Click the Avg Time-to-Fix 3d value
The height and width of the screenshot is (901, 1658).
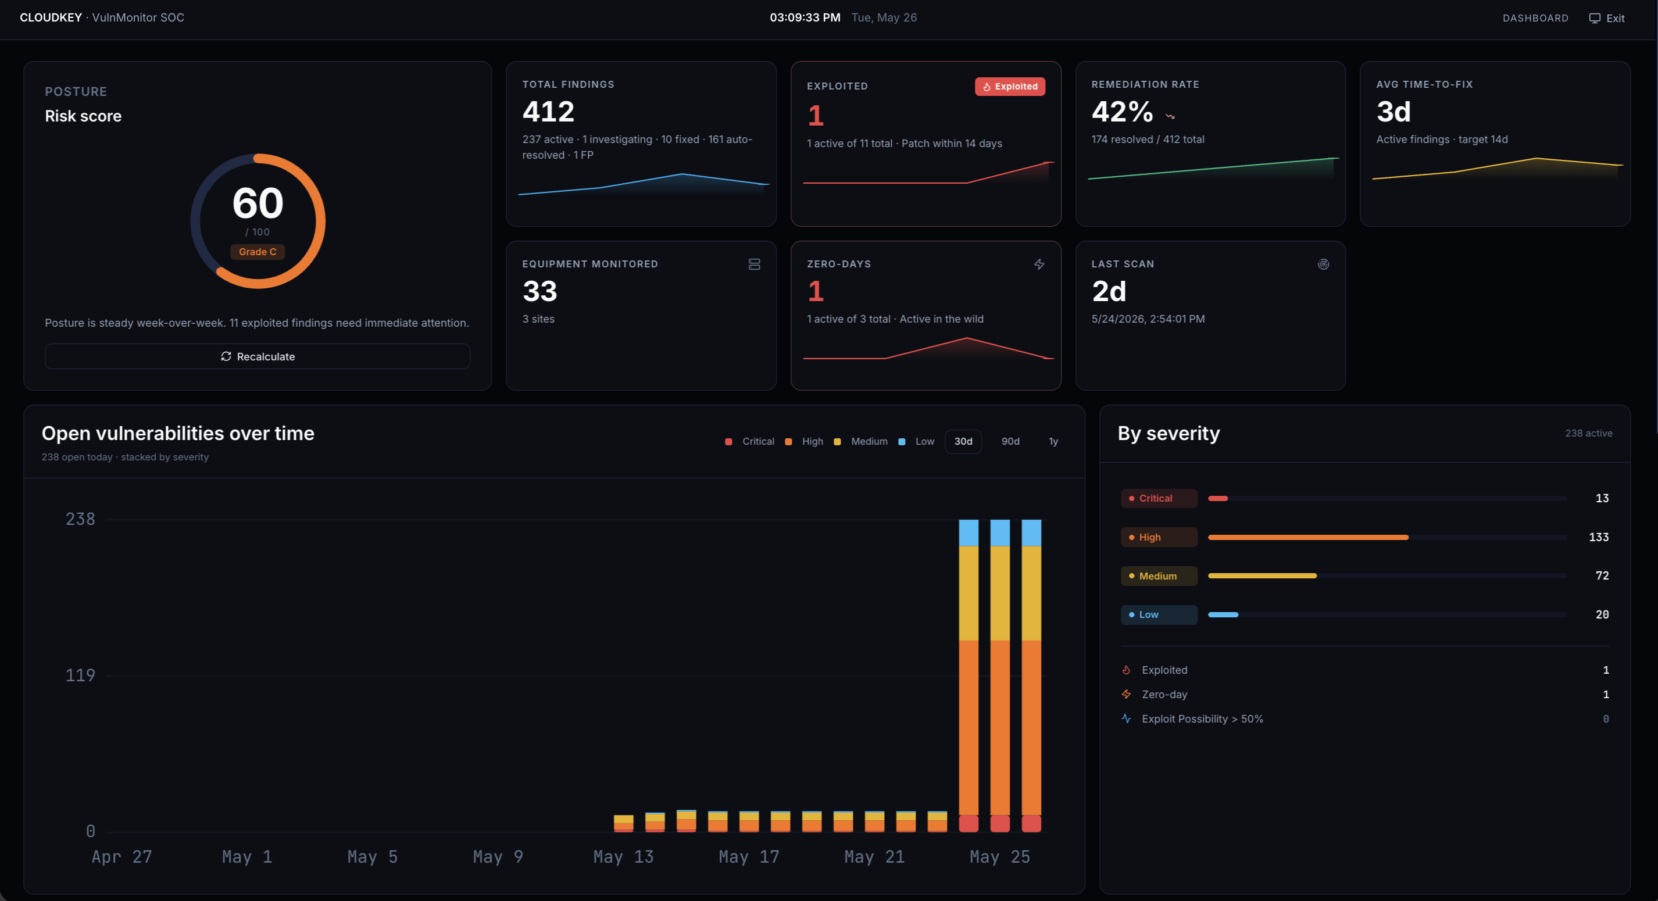click(x=1393, y=112)
